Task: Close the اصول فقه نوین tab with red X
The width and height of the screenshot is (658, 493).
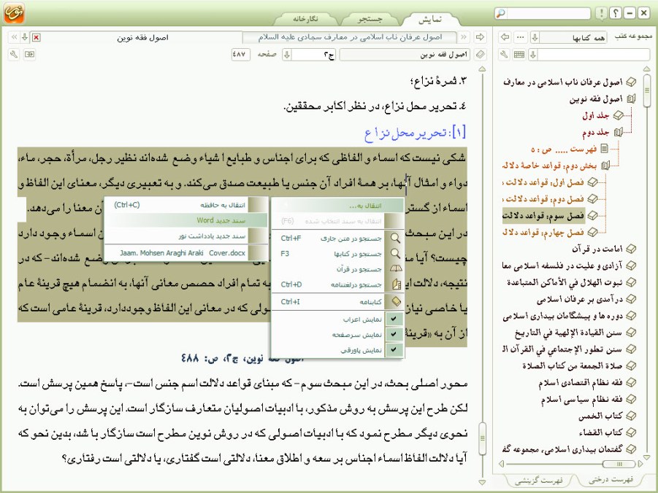Action: [36, 38]
